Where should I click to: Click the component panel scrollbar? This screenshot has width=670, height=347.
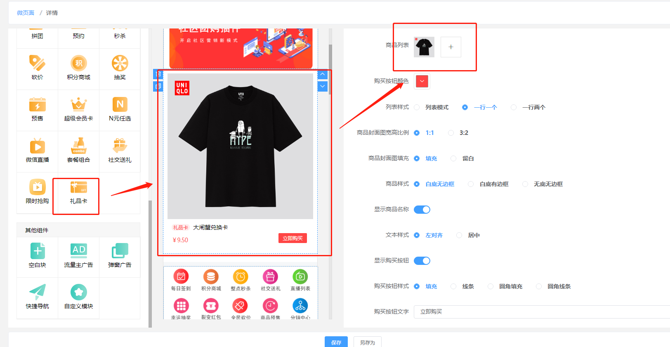tap(150, 264)
